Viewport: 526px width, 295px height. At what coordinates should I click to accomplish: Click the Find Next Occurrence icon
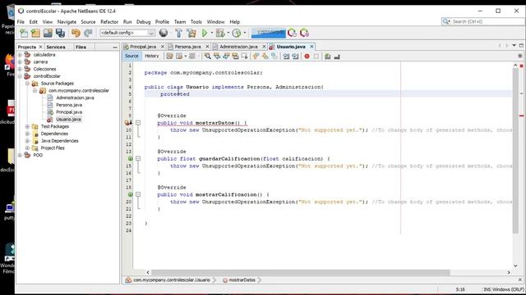226,57
